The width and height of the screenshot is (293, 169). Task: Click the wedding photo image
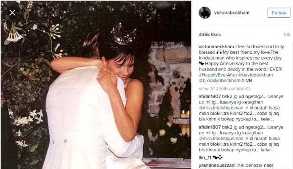pyautogui.click(x=96, y=85)
